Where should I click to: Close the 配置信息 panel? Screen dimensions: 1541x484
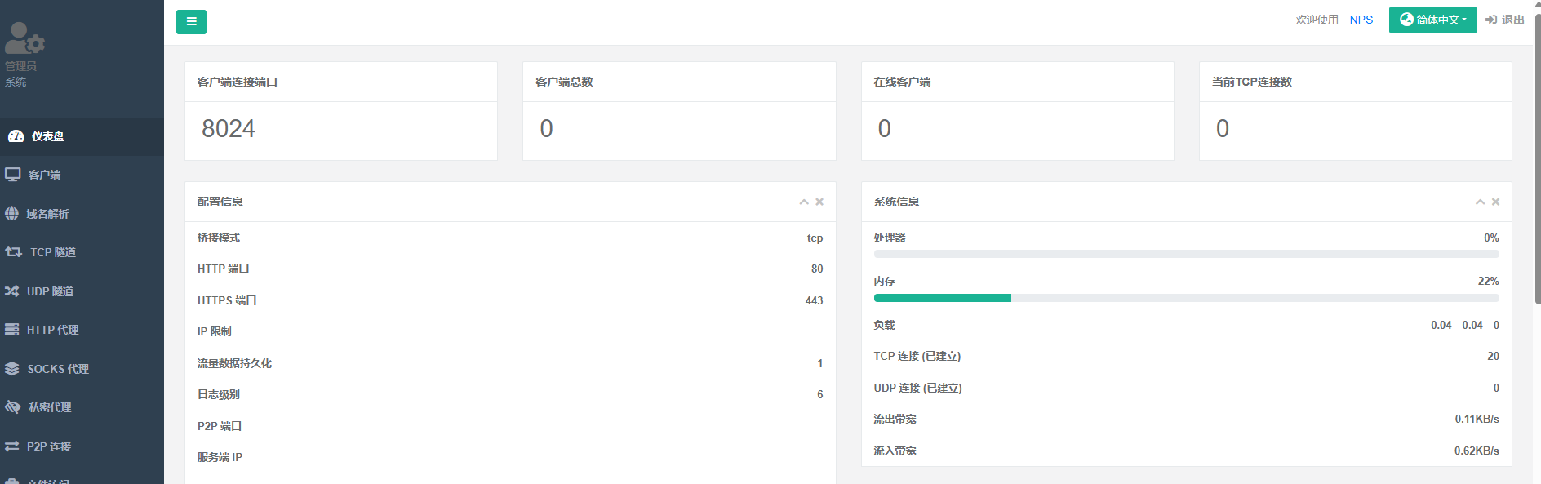(x=819, y=202)
